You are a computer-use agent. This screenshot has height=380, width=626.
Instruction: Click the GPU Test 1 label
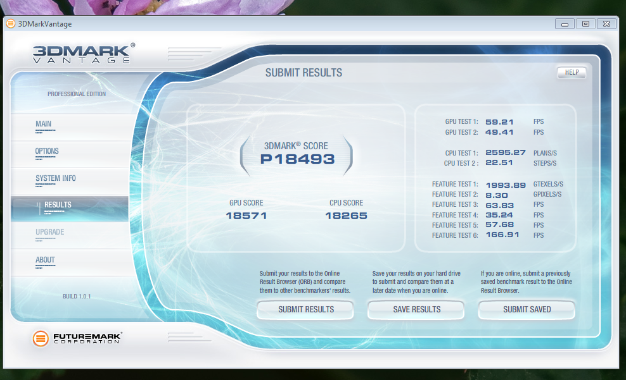click(461, 122)
